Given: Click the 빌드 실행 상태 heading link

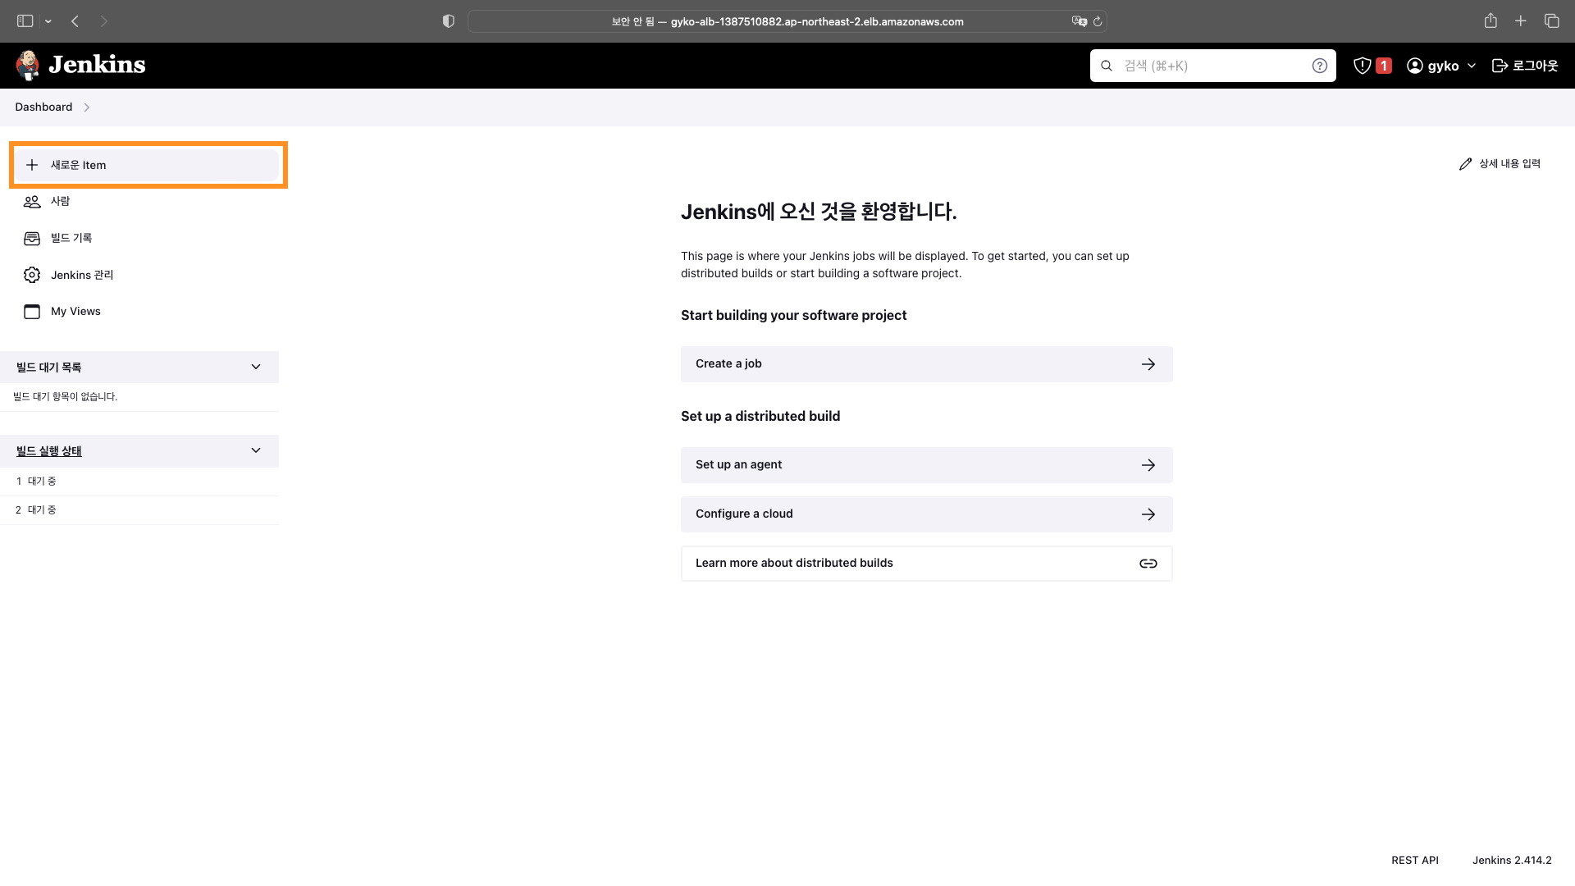Looking at the screenshot, I should [x=49, y=451].
